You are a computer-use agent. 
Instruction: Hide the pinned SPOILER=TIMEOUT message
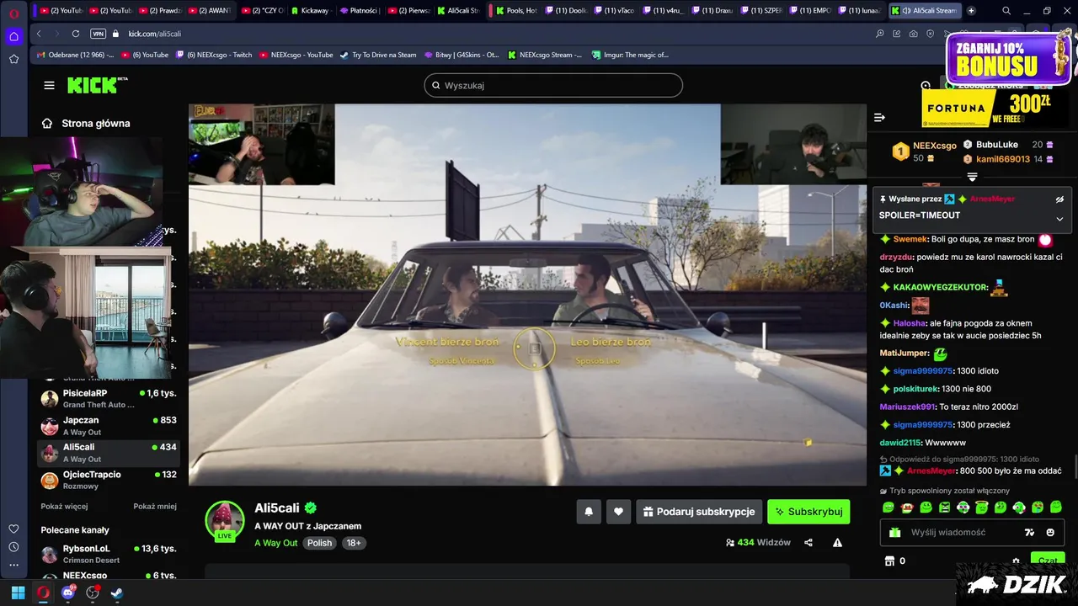pyautogui.click(x=1059, y=199)
